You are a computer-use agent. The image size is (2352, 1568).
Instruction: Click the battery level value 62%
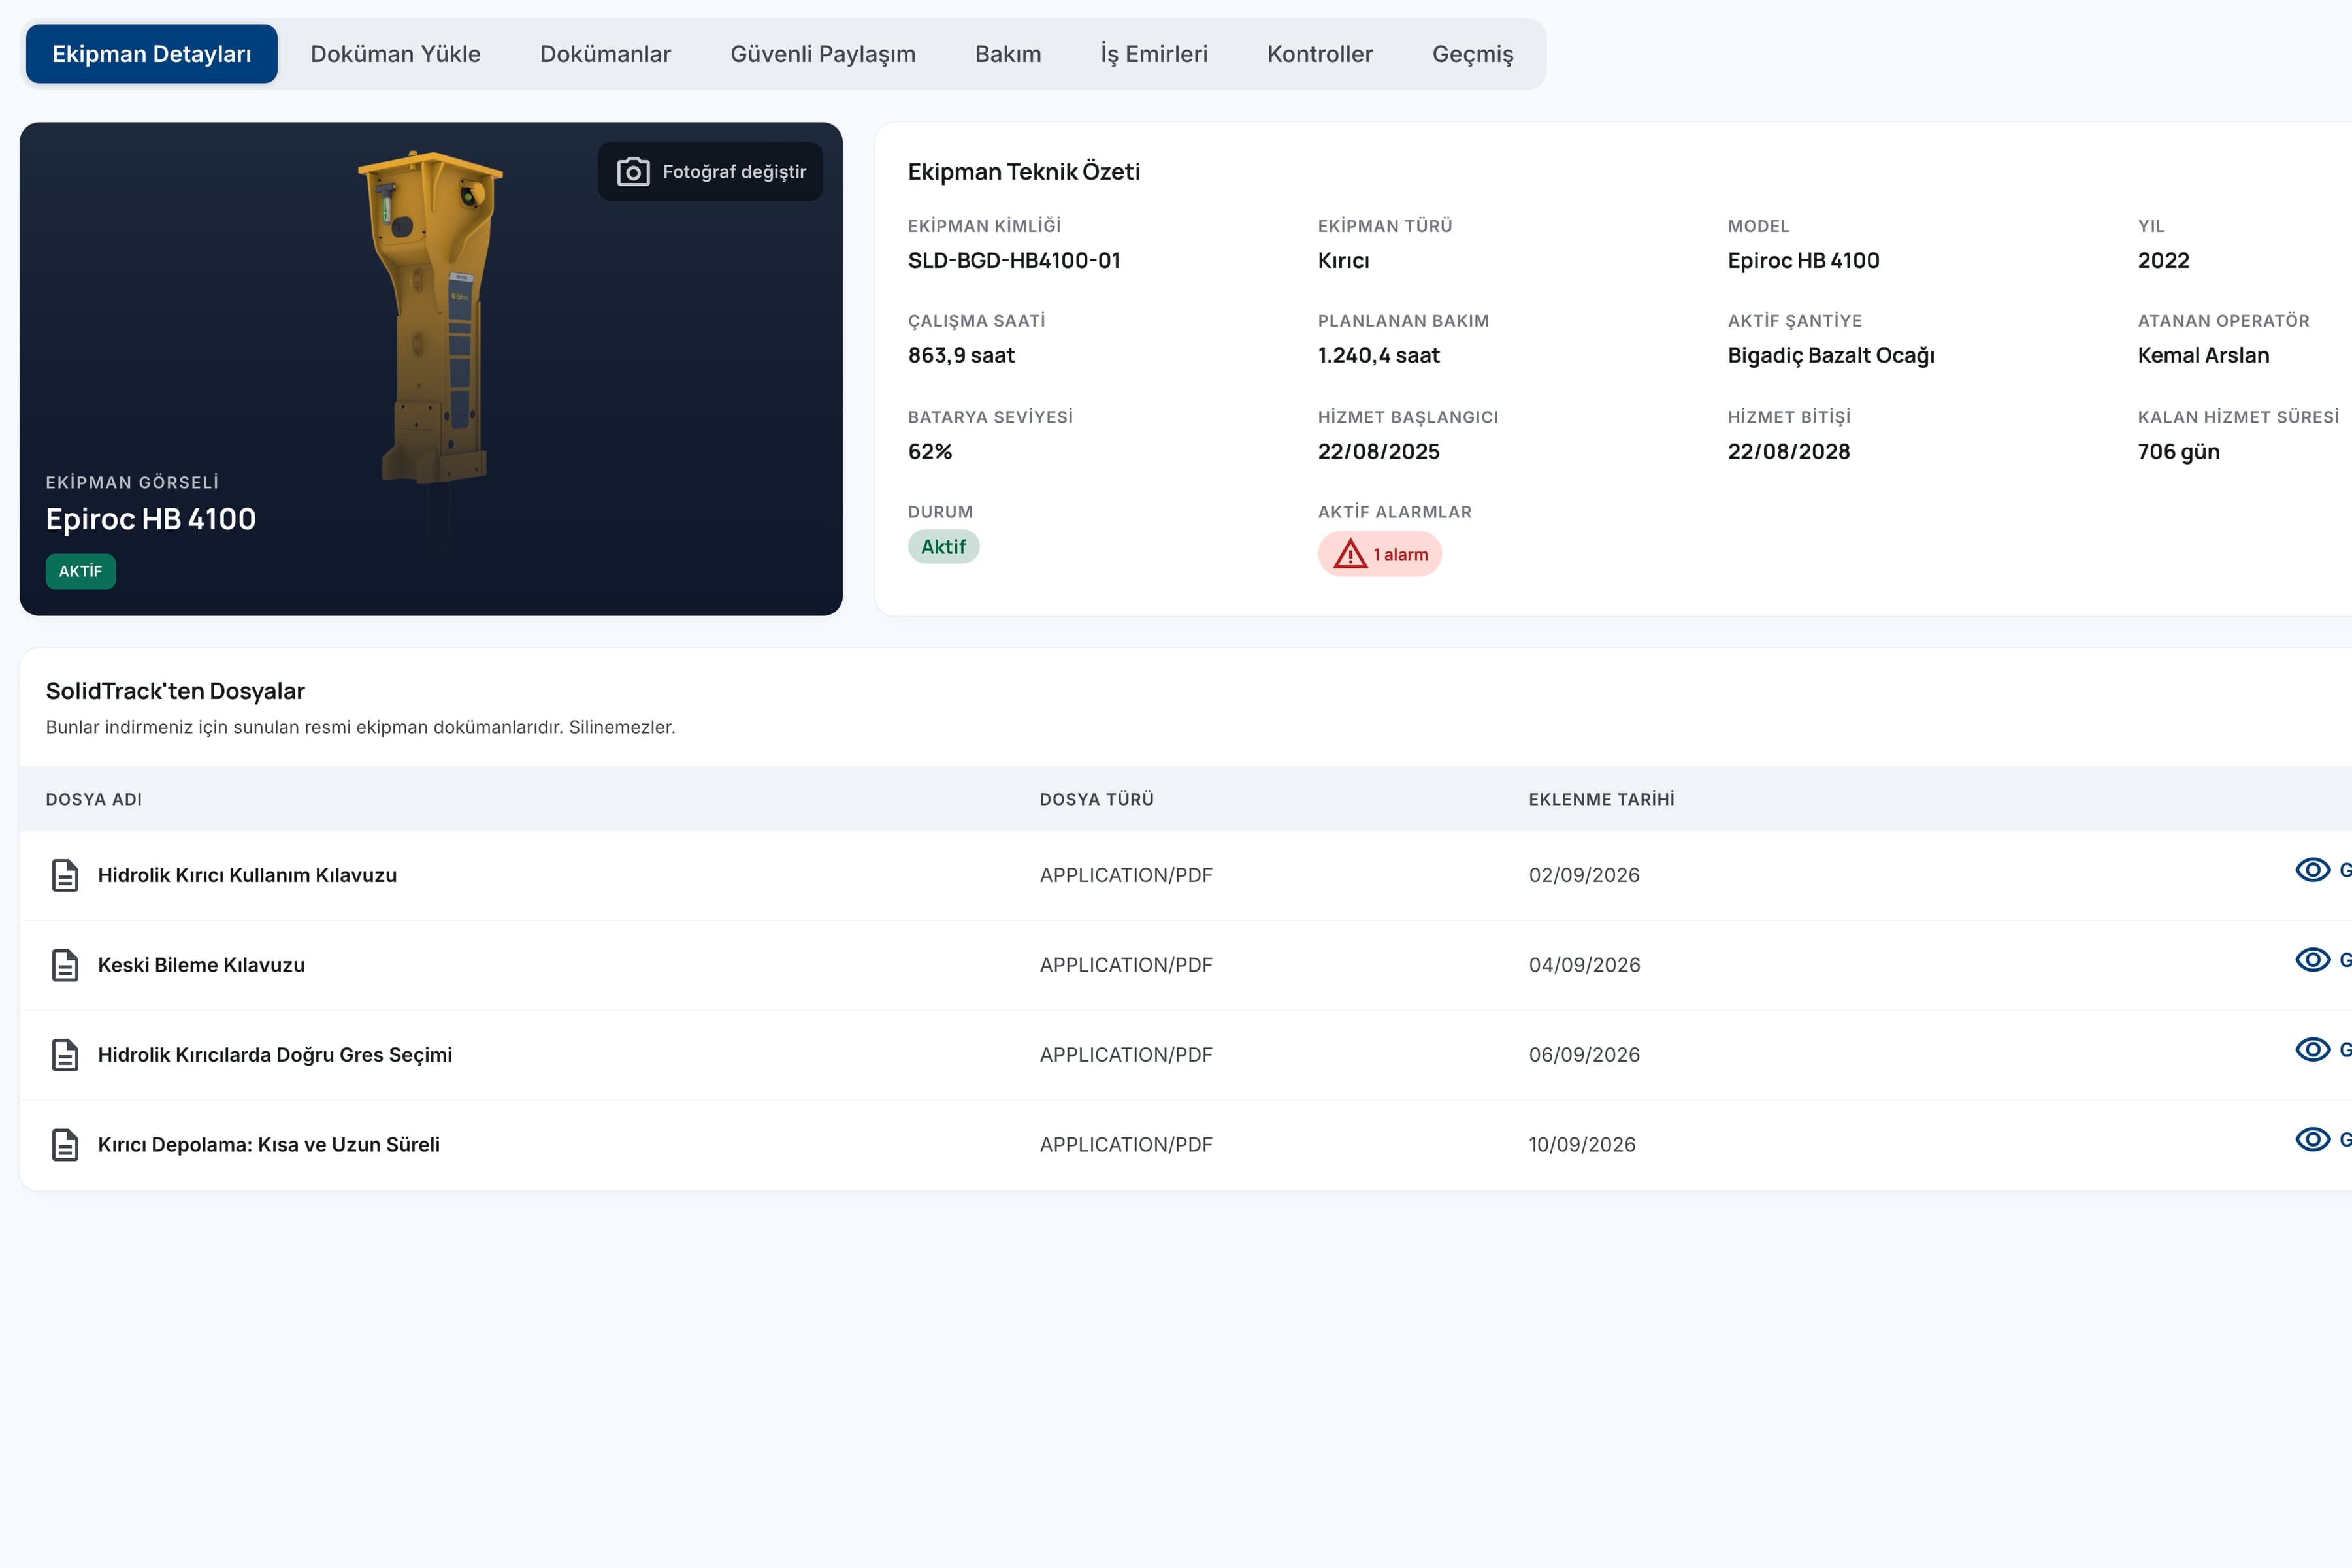930,452
